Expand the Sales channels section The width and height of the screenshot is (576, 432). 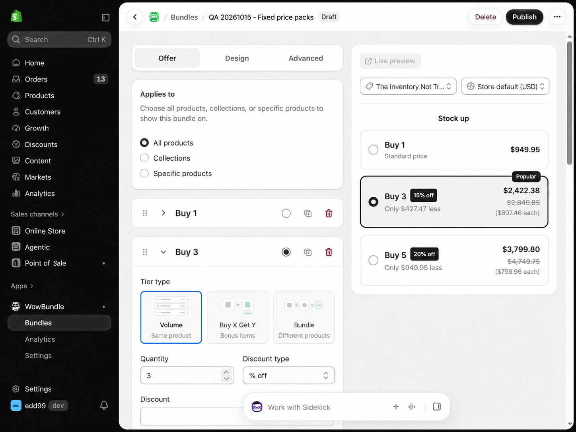point(37,214)
